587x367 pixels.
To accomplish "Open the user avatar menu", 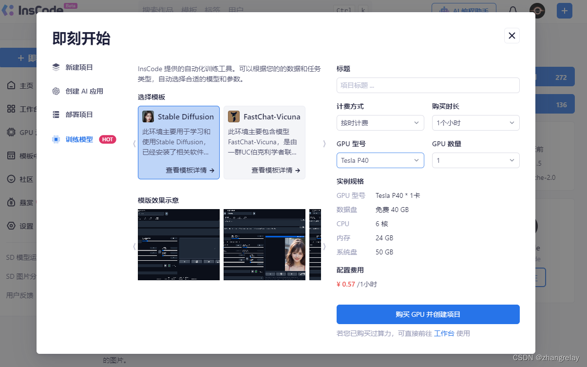I will click(x=537, y=10).
